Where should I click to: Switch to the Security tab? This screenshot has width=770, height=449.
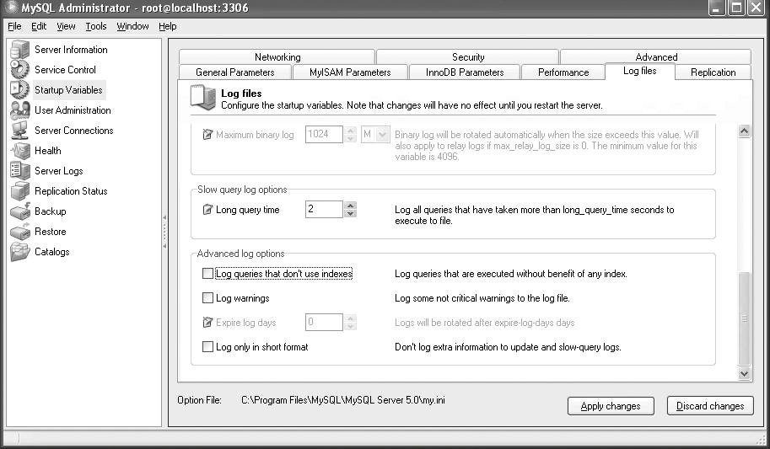click(468, 57)
